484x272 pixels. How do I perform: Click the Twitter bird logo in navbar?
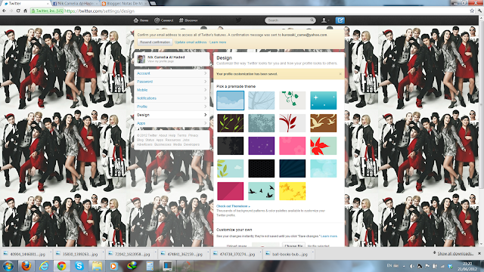click(x=238, y=20)
